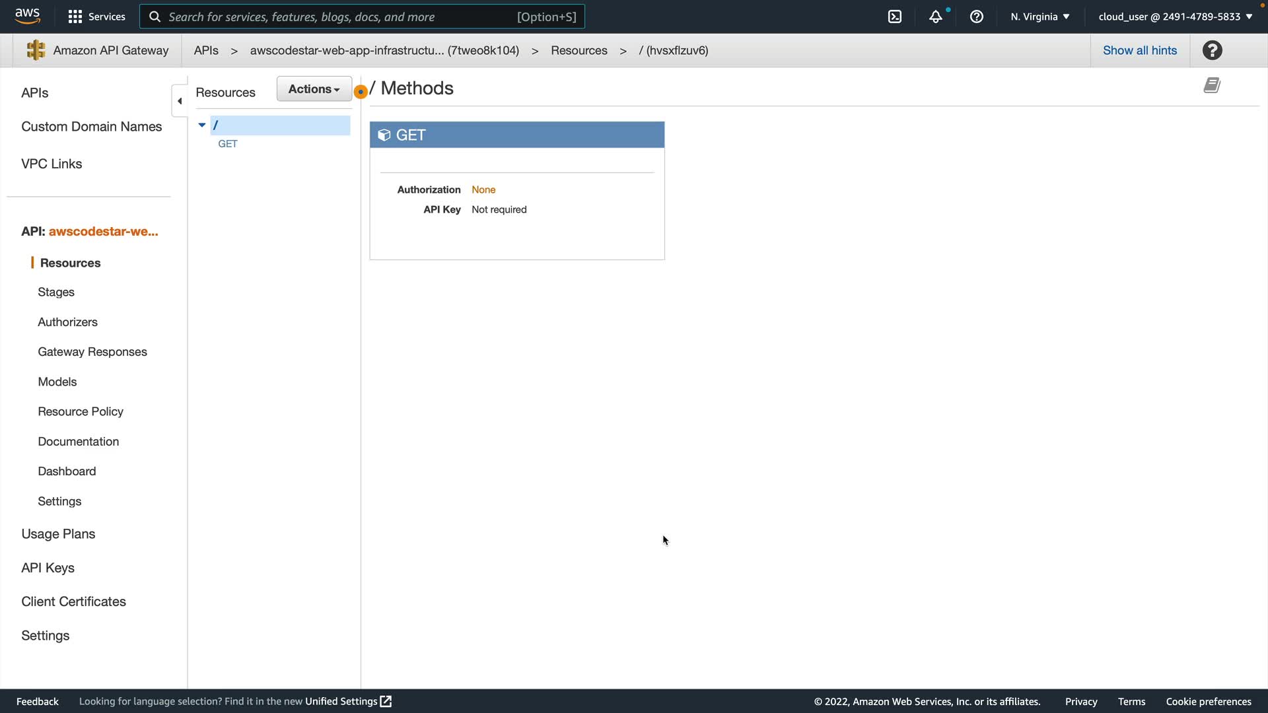Open the Actions dropdown
The height and width of the screenshot is (713, 1268).
[314, 88]
